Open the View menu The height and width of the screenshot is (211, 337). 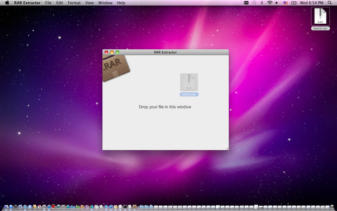89,3
